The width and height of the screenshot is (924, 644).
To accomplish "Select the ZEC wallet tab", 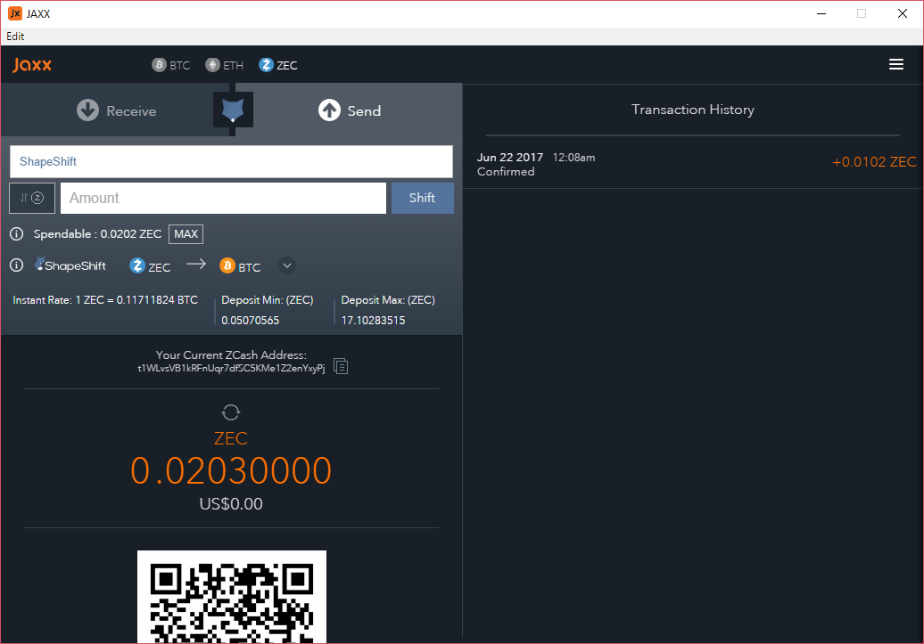I will point(278,65).
